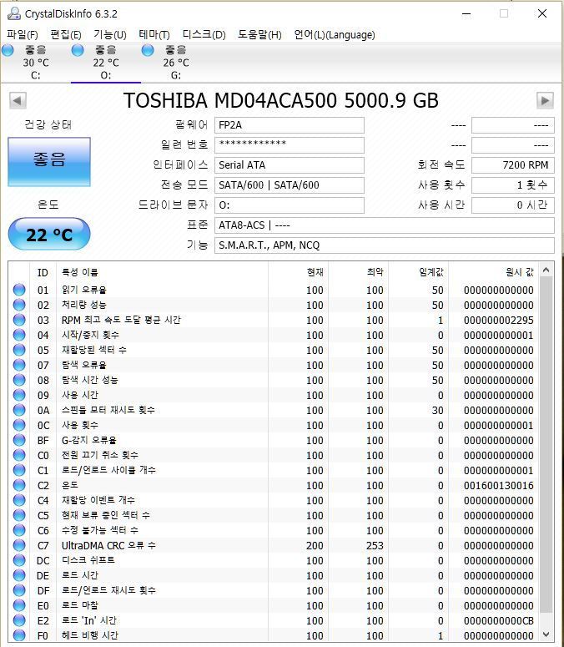Select the G: drive tab at 26 °C

[176, 63]
